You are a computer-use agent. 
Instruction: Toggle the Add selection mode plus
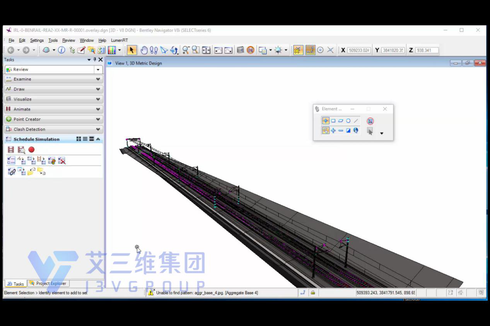pyautogui.click(x=333, y=130)
